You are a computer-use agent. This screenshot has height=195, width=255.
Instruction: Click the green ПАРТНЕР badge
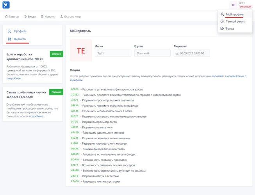point(57,54)
